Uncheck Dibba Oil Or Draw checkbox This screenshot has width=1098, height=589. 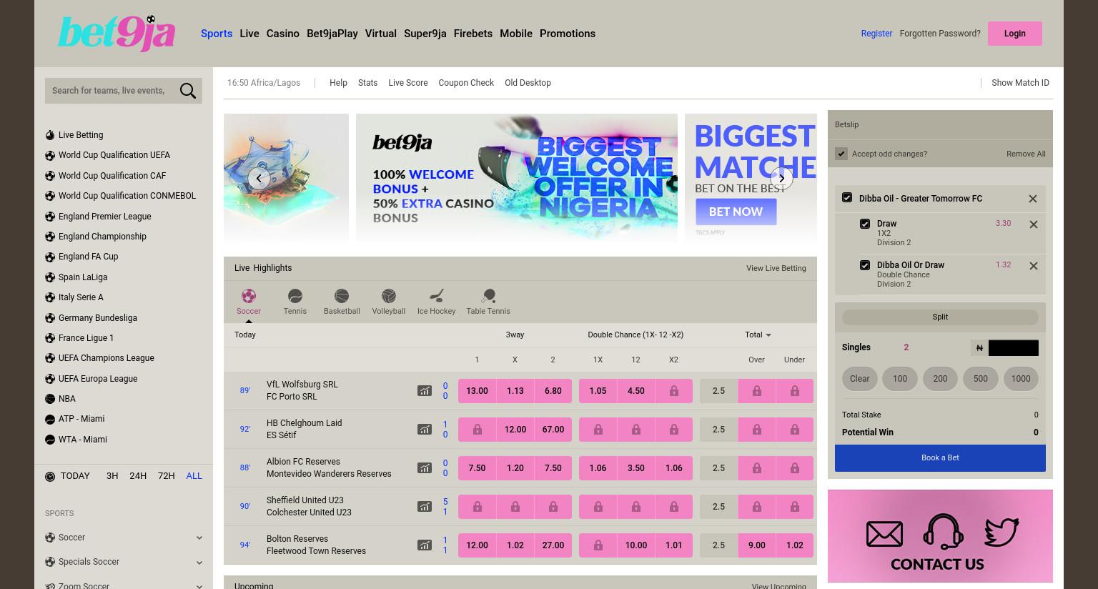click(x=865, y=265)
